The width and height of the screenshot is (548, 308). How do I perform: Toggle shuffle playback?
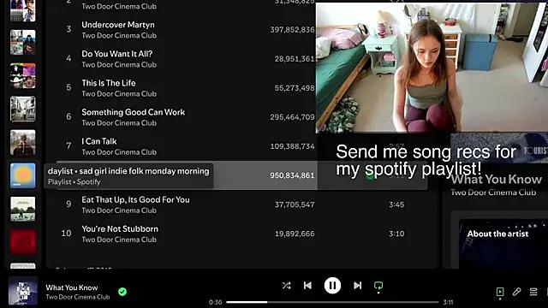(286, 286)
